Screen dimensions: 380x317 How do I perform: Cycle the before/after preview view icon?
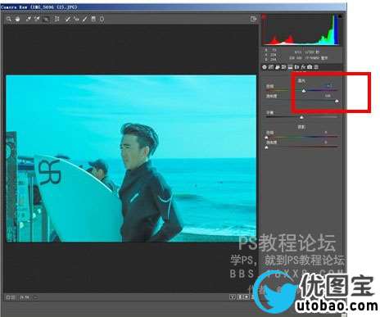[x=233, y=297]
